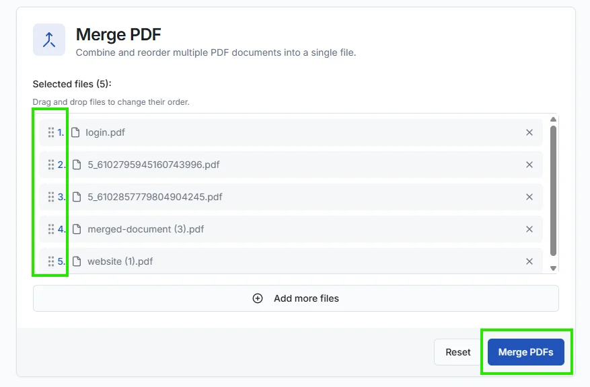This screenshot has width=590, height=387.
Task: Click Add more files
Action: click(296, 298)
